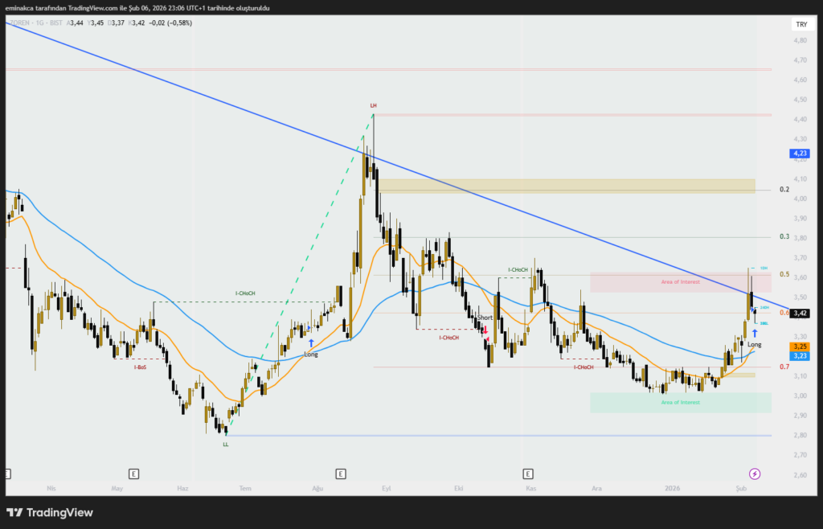Image resolution: width=823 pixels, height=529 pixels.
Task: Click the 0.5 Fibonacci level label
Action: pos(784,274)
